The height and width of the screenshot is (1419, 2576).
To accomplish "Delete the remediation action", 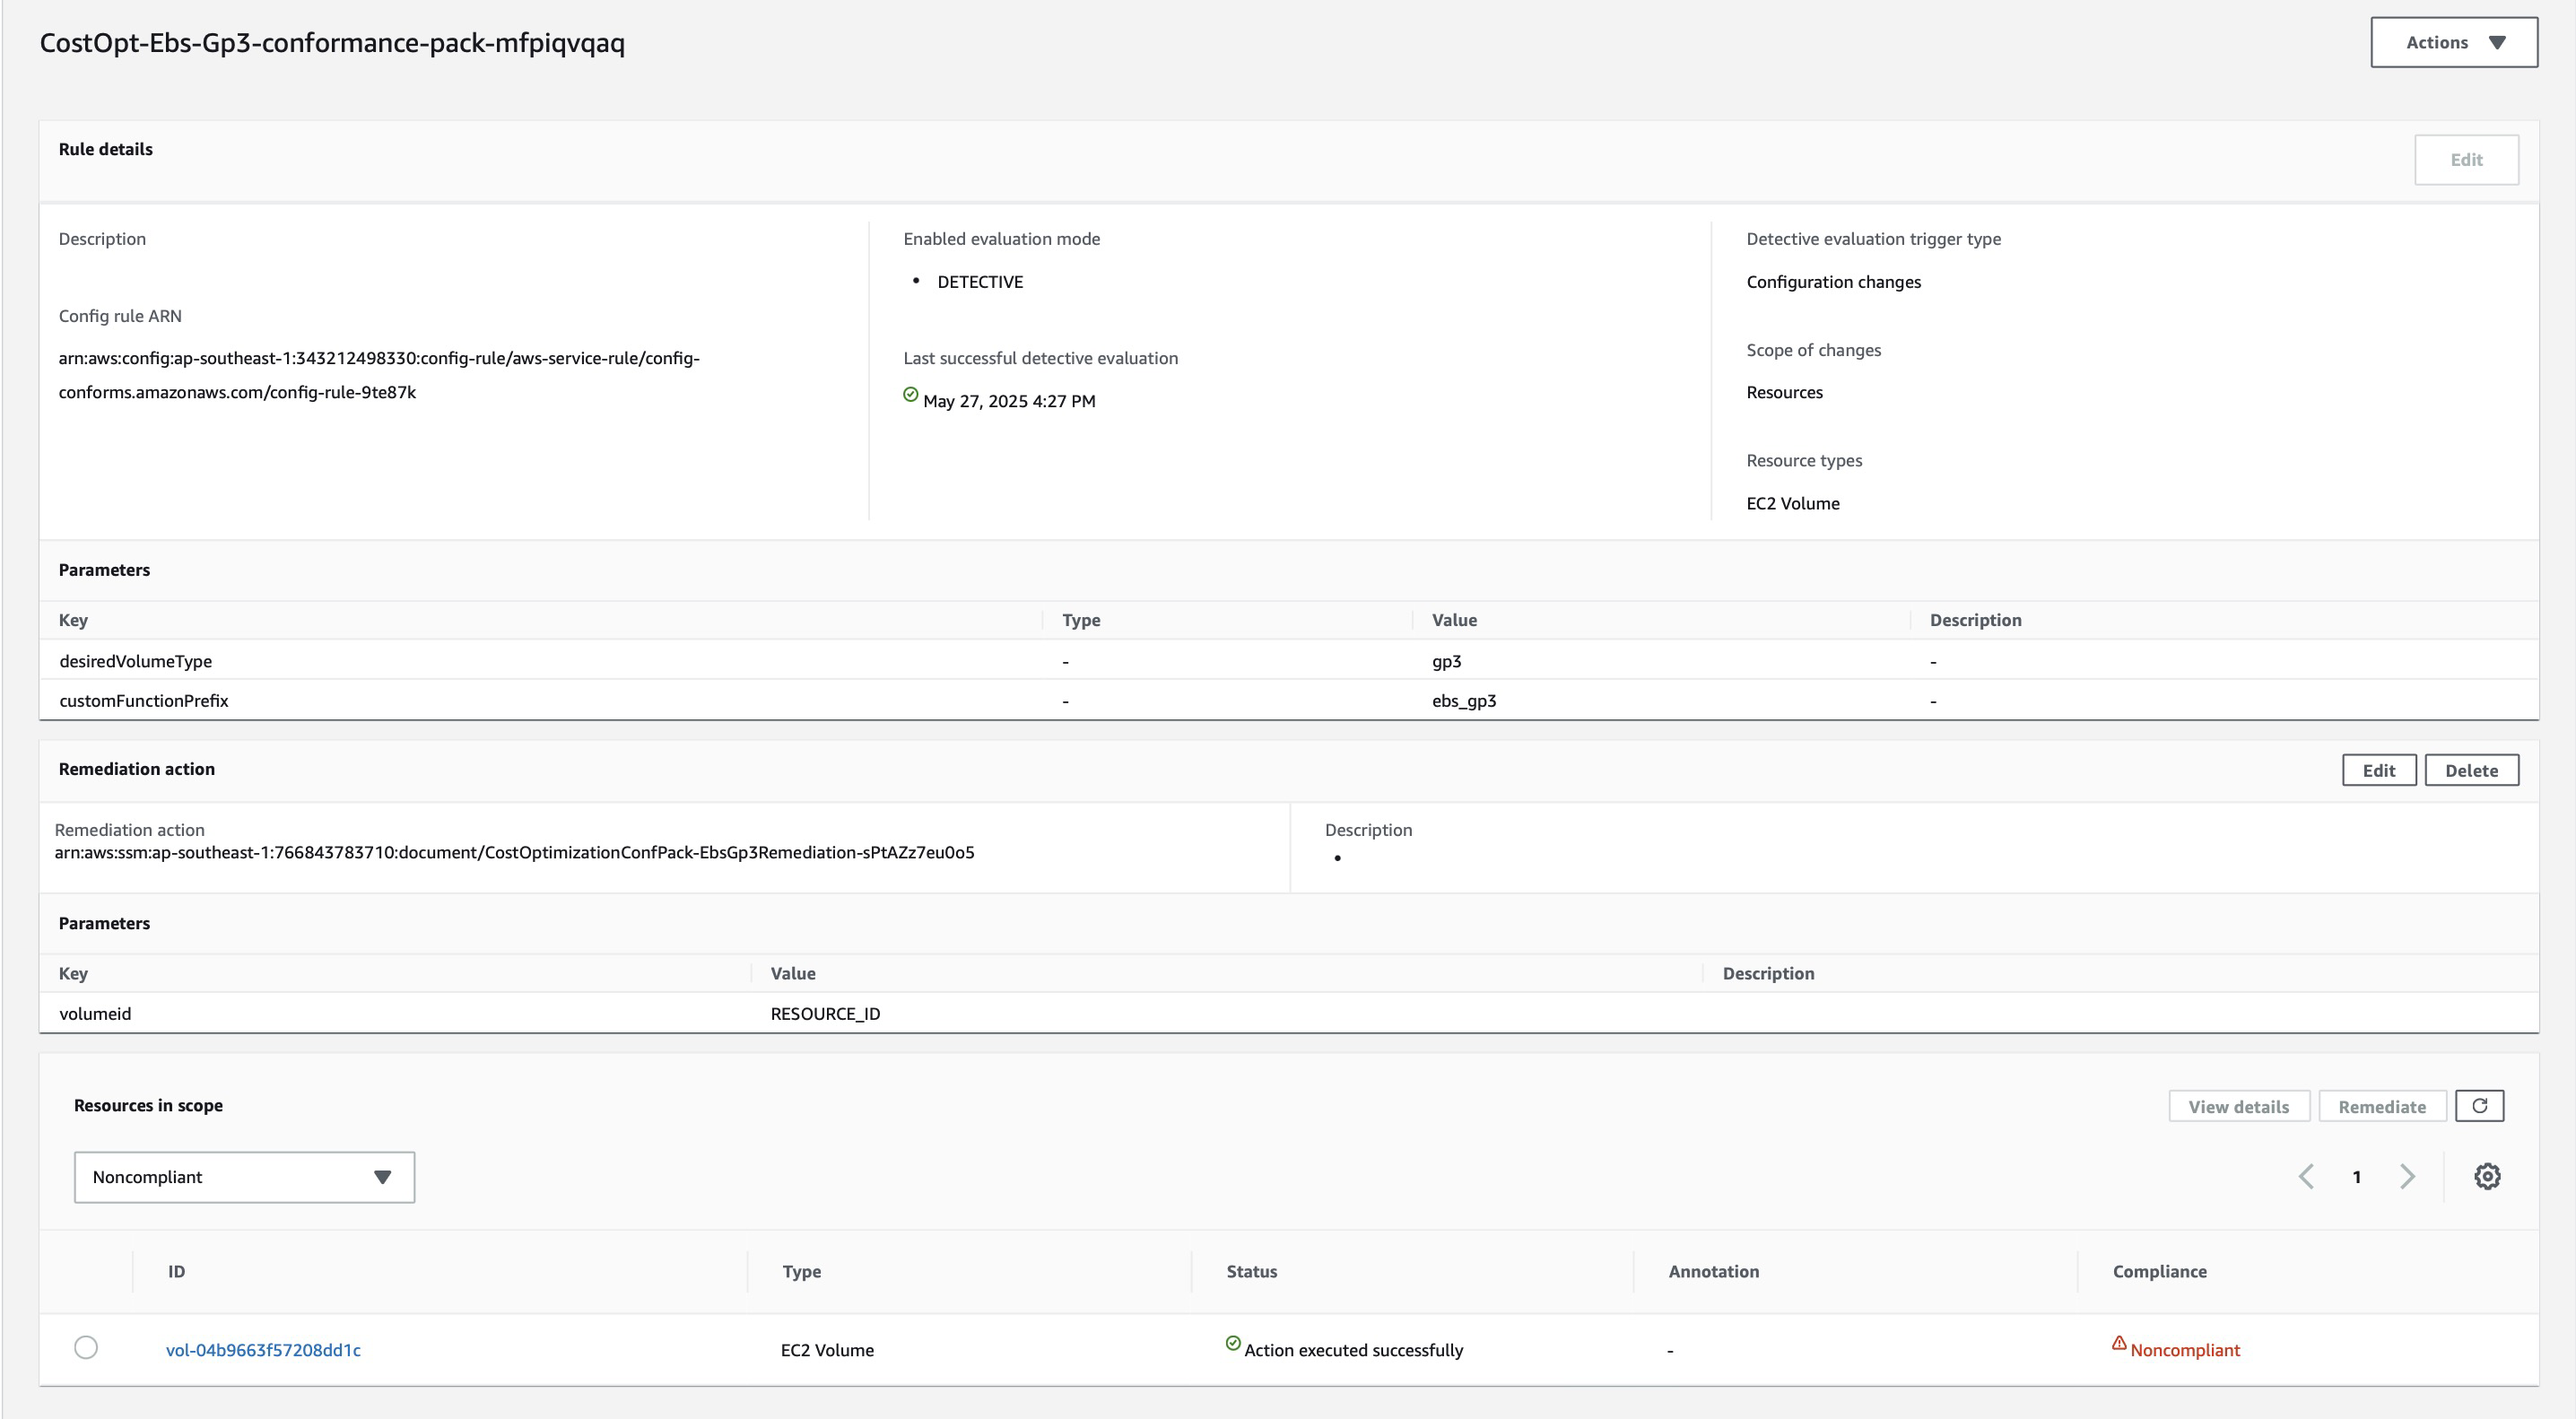I will (x=2471, y=770).
